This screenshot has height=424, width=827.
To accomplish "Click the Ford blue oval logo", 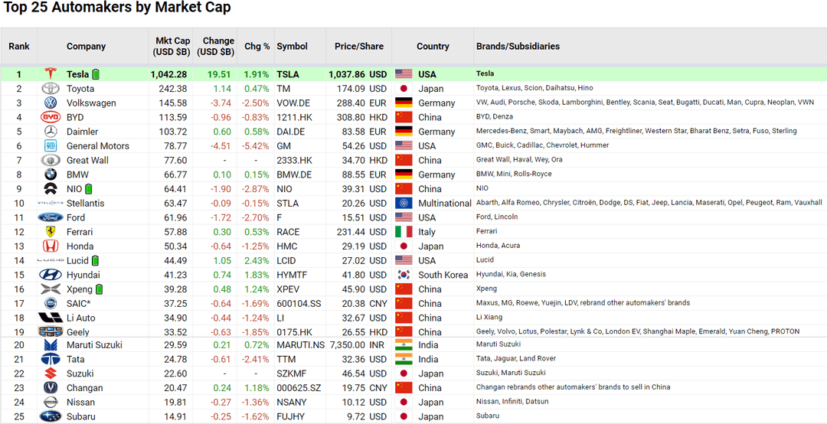I will (51, 217).
